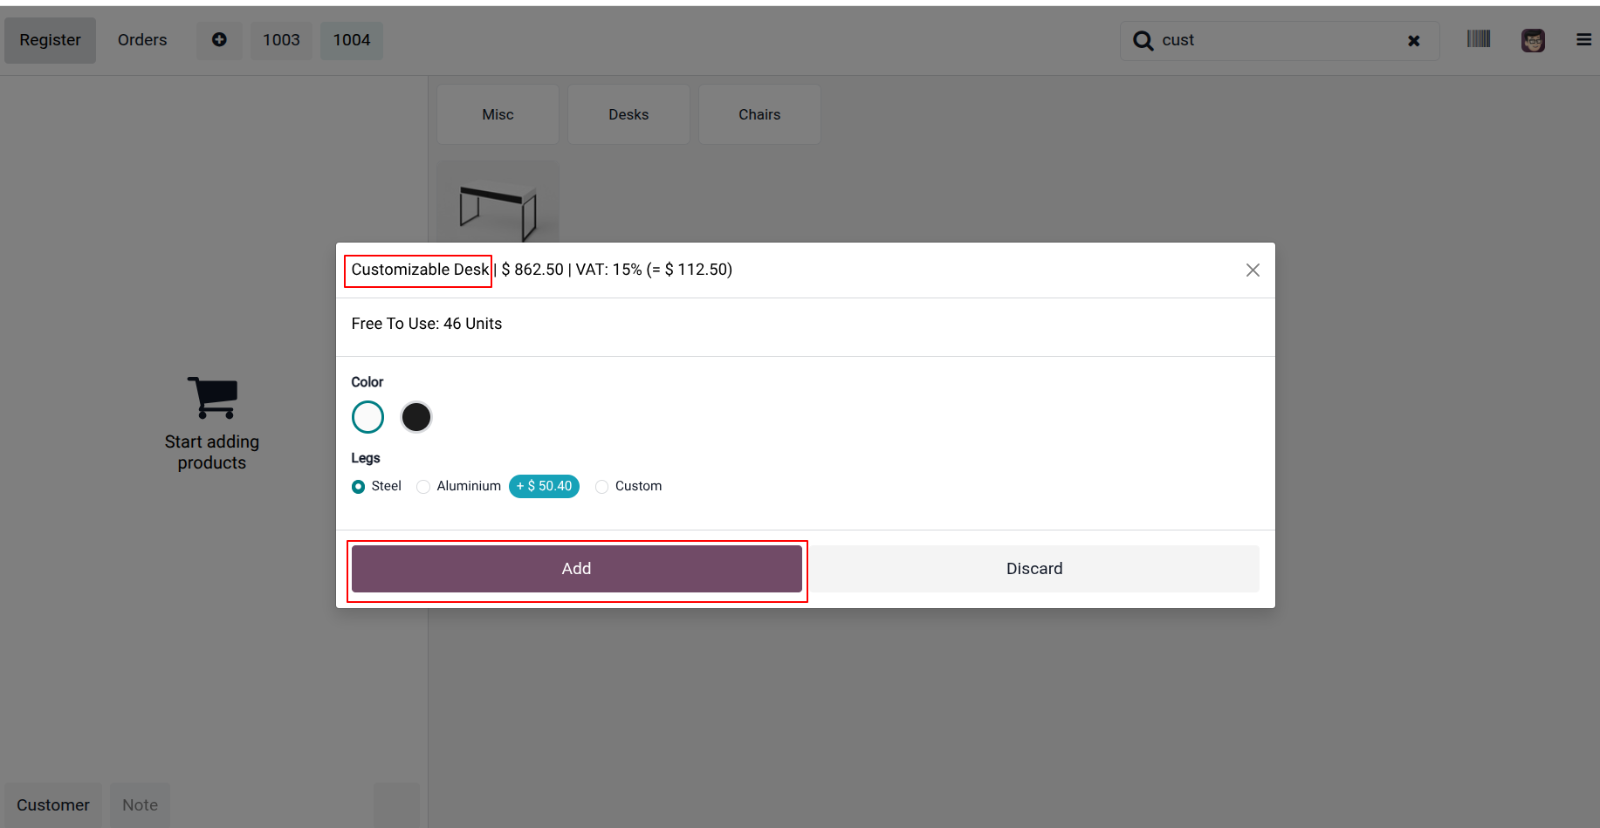Choose the black color swatch

pos(416,417)
